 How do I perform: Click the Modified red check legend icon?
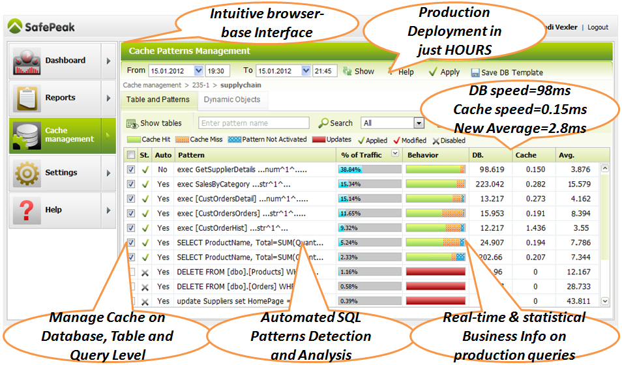(x=396, y=140)
